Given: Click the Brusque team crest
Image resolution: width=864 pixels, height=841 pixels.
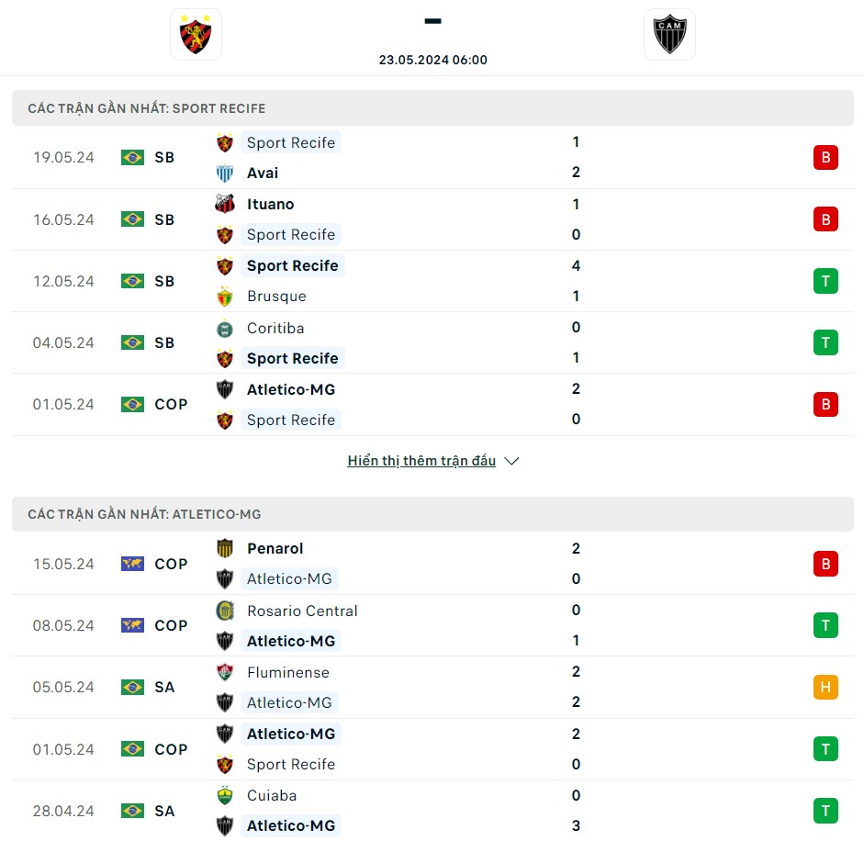Looking at the screenshot, I should 225,296.
